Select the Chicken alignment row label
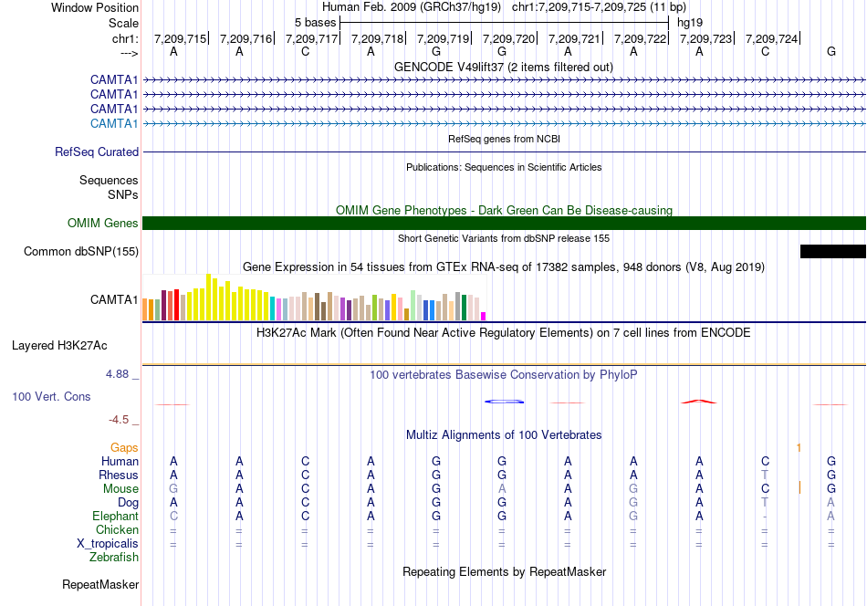The height and width of the screenshot is (606, 867). 117,529
